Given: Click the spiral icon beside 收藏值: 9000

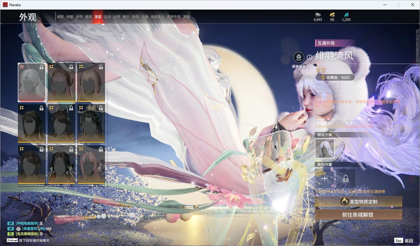Looking at the screenshot, I should (x=323, y=77).
